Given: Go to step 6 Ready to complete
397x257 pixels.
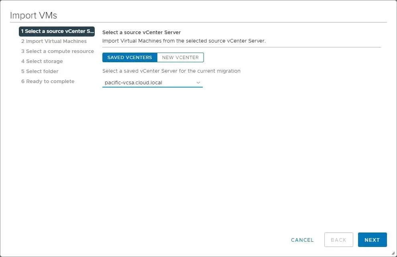Looking at the screenshot, I should coord(48,81).
